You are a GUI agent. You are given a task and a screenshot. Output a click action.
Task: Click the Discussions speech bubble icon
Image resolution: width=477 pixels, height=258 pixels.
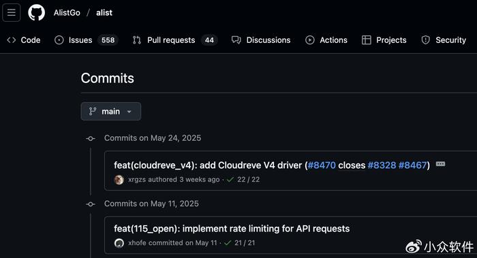pyautogui.click(x=236, y=40)
